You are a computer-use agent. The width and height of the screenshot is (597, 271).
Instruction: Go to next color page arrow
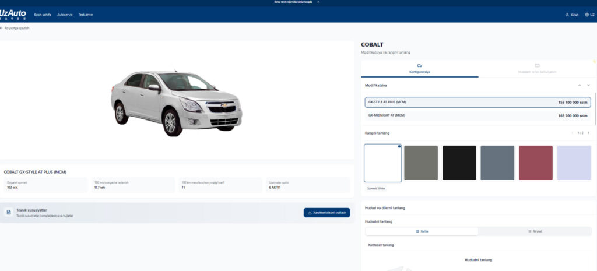(x=588, y=133)
